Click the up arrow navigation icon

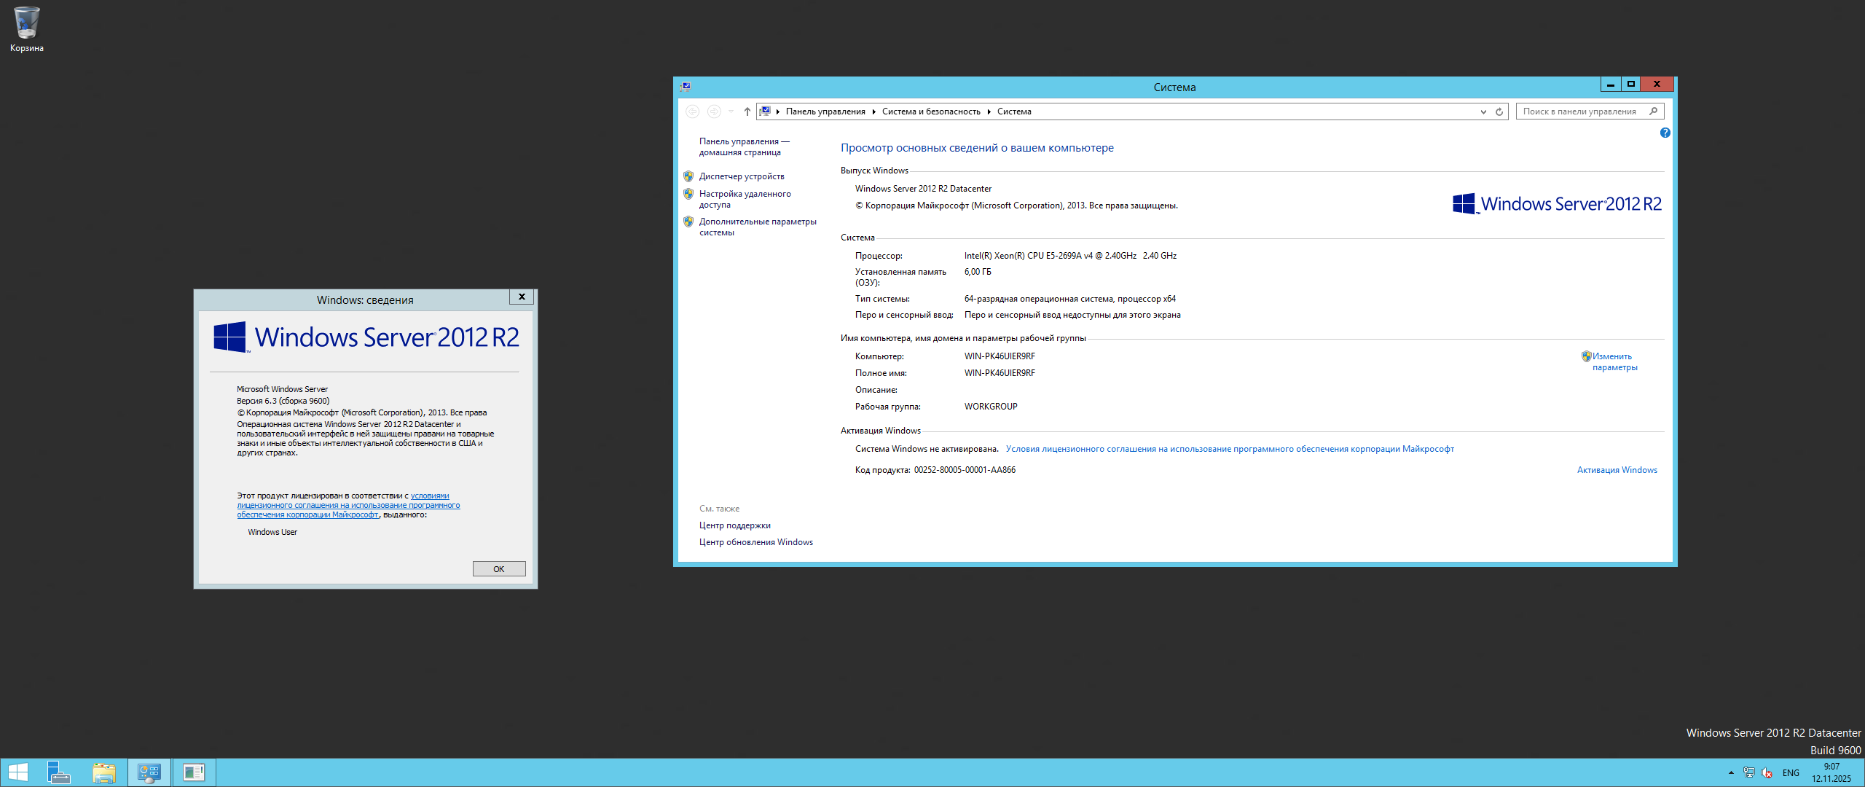pyautogui.click(x=747, y=111)
